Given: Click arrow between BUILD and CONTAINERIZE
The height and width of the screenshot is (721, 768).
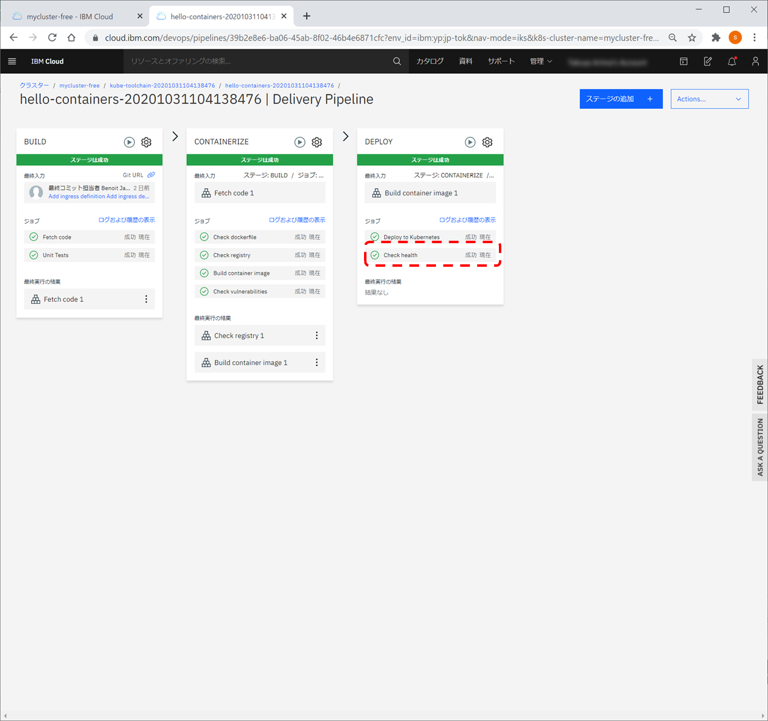Looking at the screenshot, I should pyautogui.click(x=175, y=137).
